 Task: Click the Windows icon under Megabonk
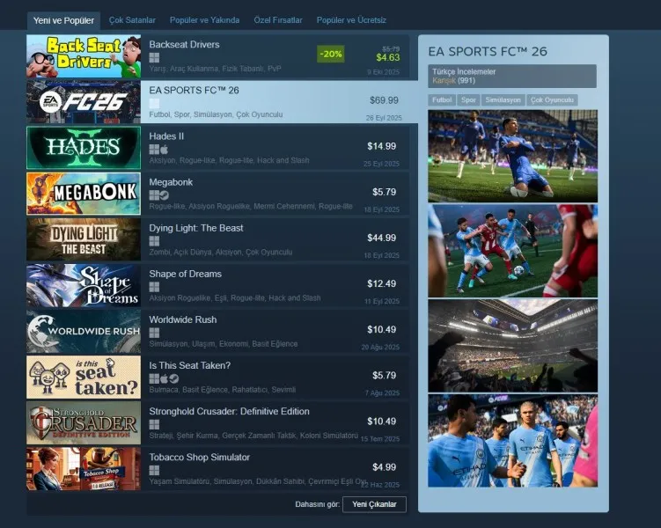(154, 195)
